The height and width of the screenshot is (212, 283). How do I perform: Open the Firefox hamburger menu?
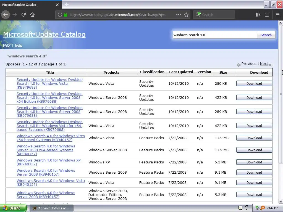(278, 15)
